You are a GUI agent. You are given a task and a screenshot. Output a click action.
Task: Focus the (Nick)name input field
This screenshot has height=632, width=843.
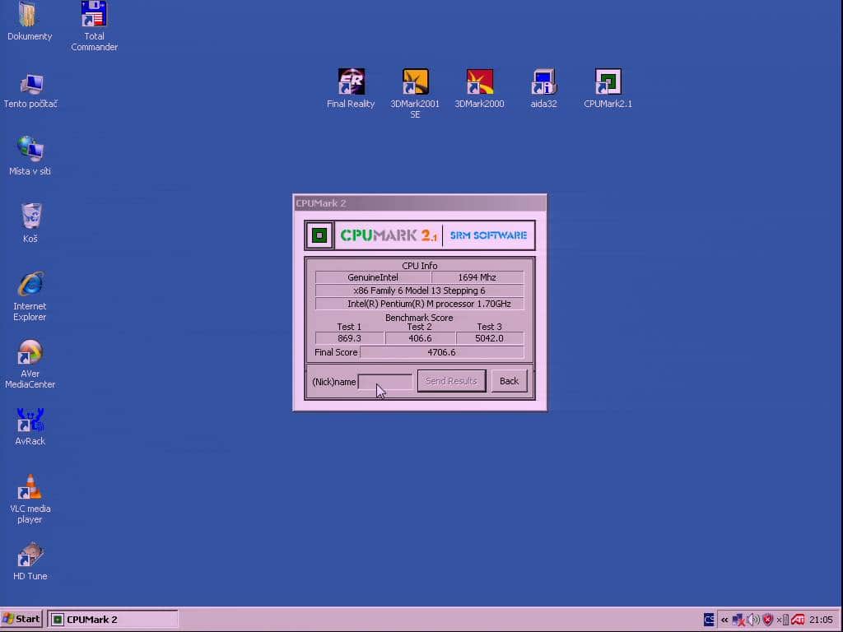tap(385, 382)
